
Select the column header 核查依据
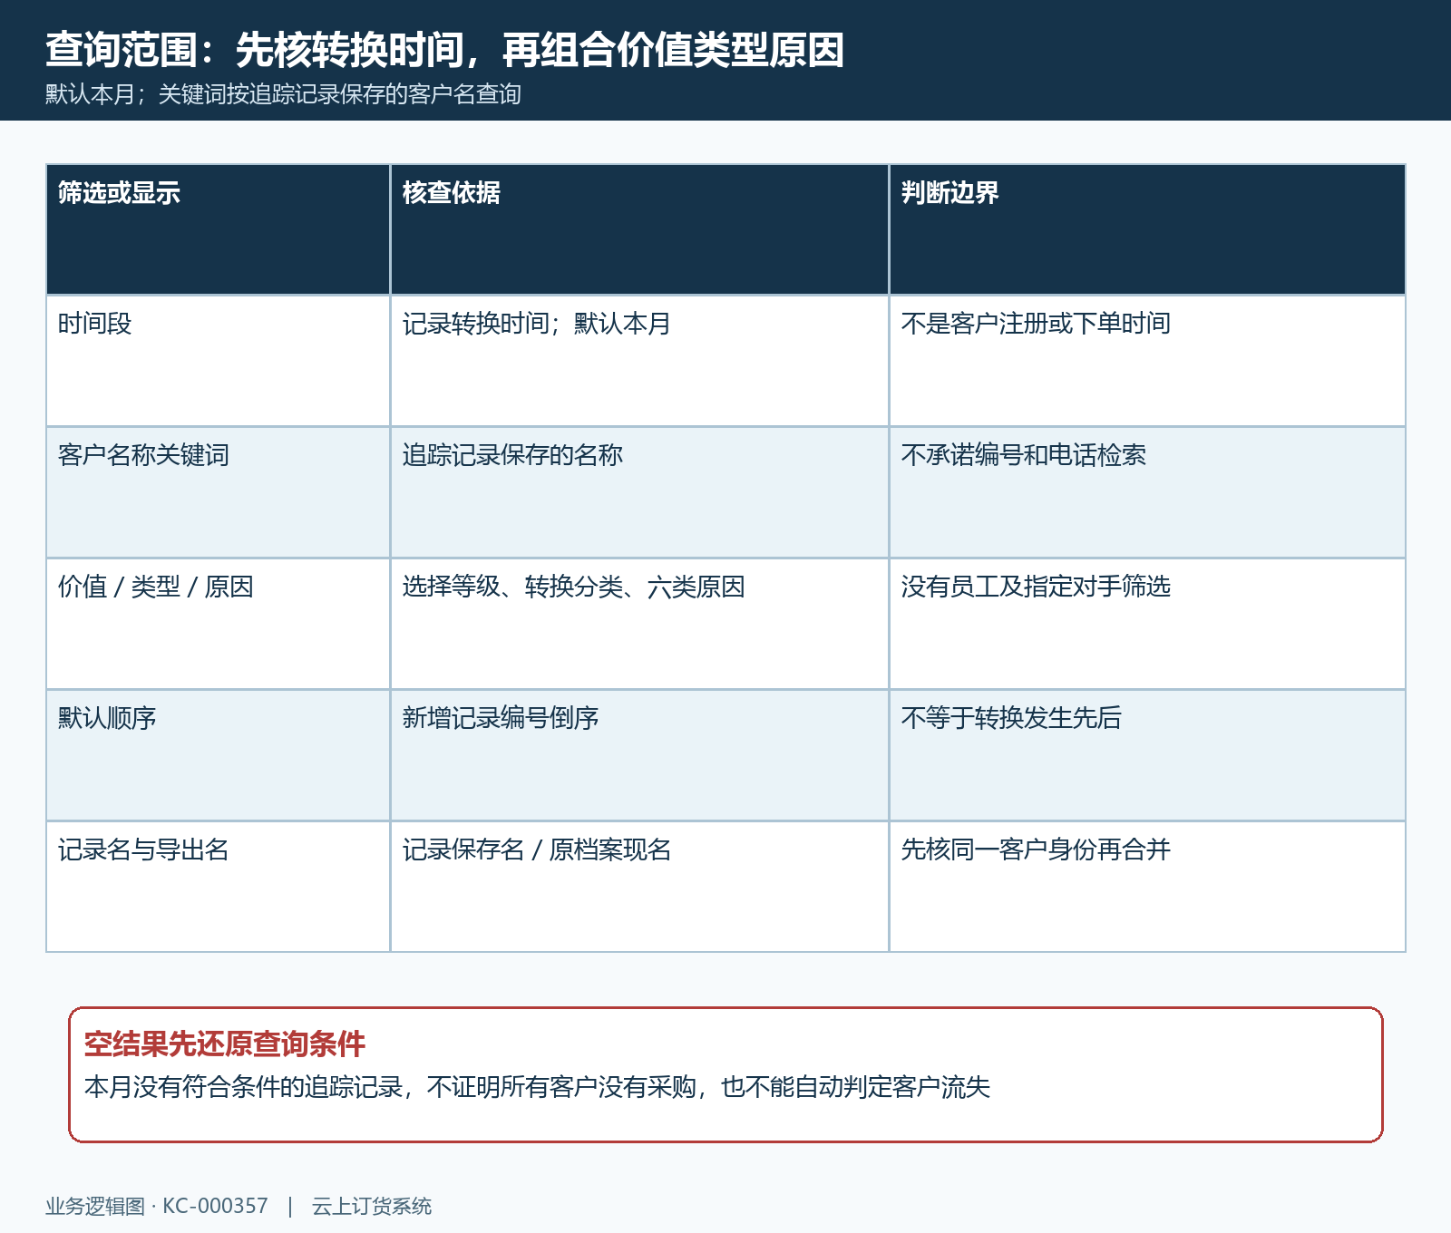(x=639, y=229)
